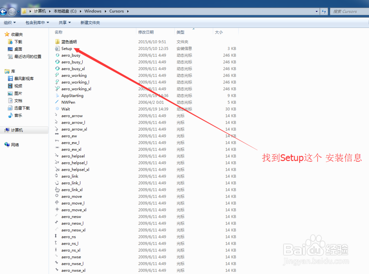The image size is (369, 274).
Task: Select the Cursors breadcrumb in address bar
Action: (x=117, y=11)
